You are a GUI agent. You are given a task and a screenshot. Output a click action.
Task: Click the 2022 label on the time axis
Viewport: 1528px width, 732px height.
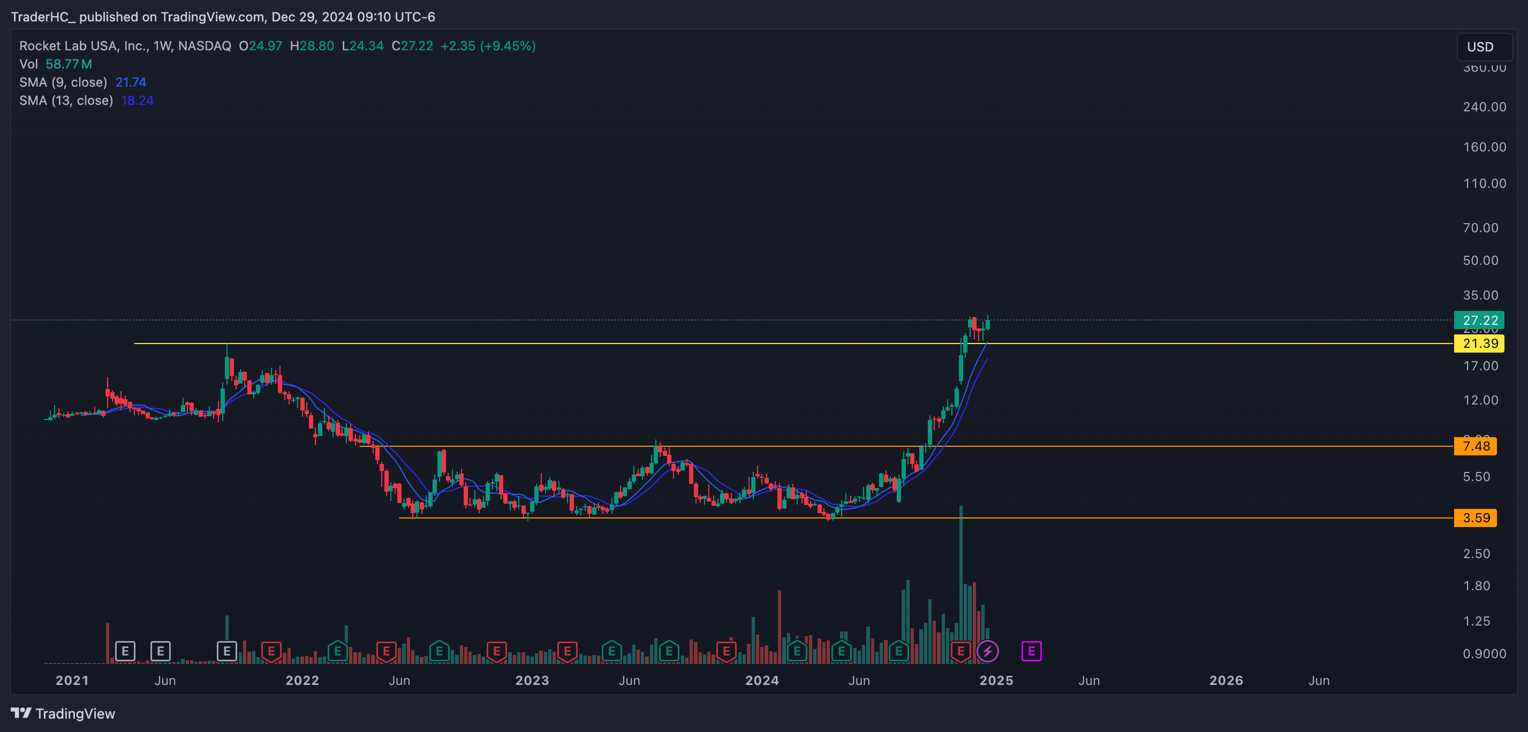(302, 681)
